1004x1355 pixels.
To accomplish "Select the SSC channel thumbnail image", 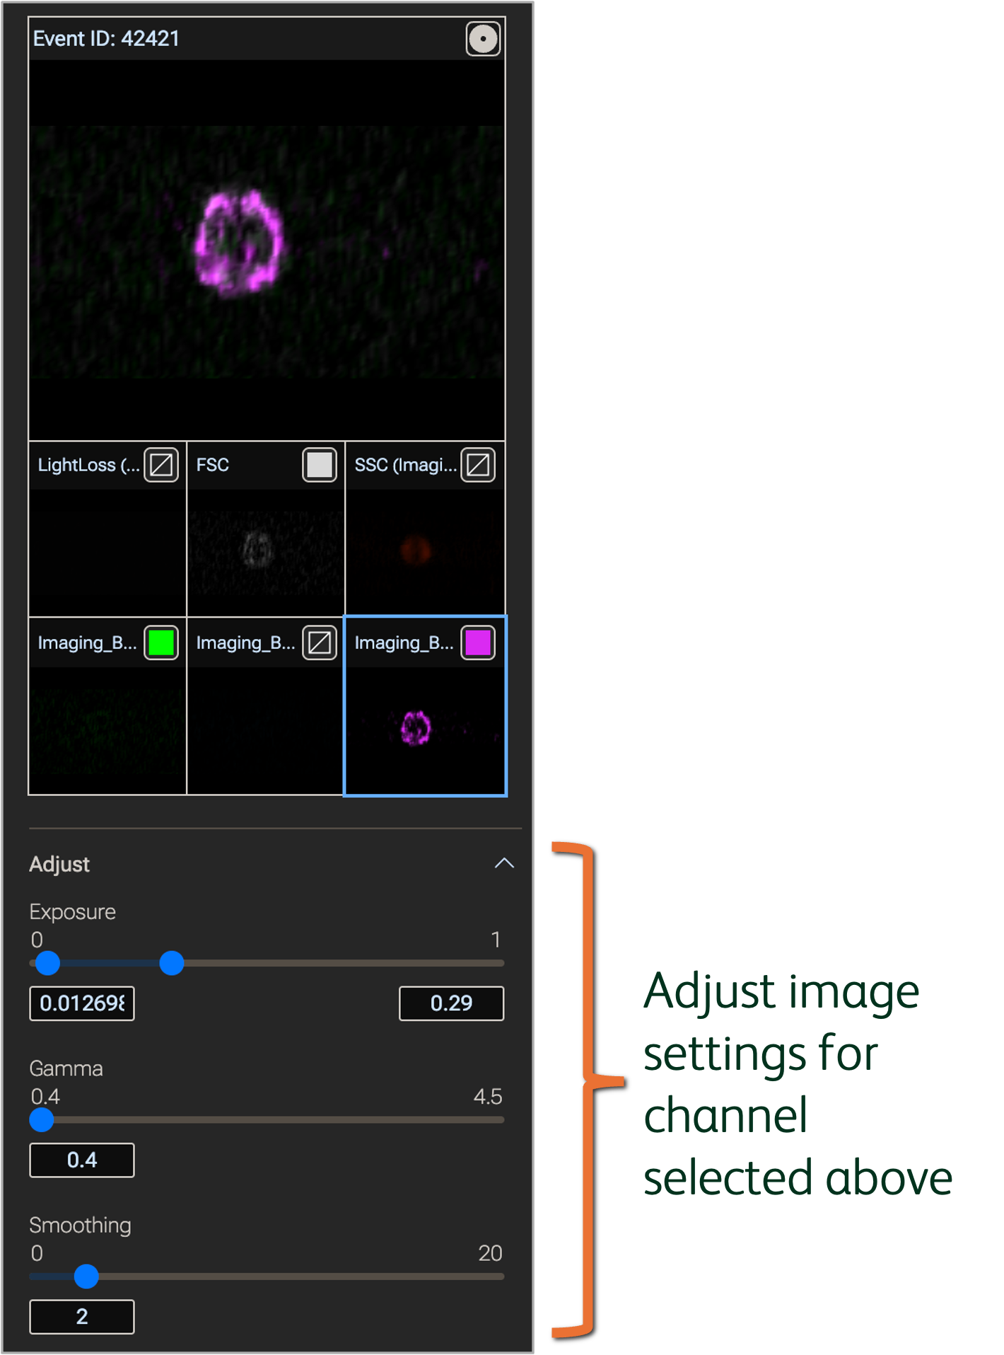I will point(424,552).
